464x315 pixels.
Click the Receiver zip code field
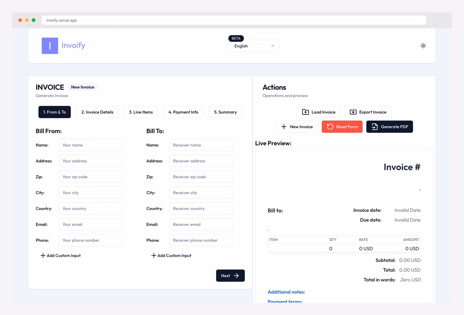pos(201,177)
